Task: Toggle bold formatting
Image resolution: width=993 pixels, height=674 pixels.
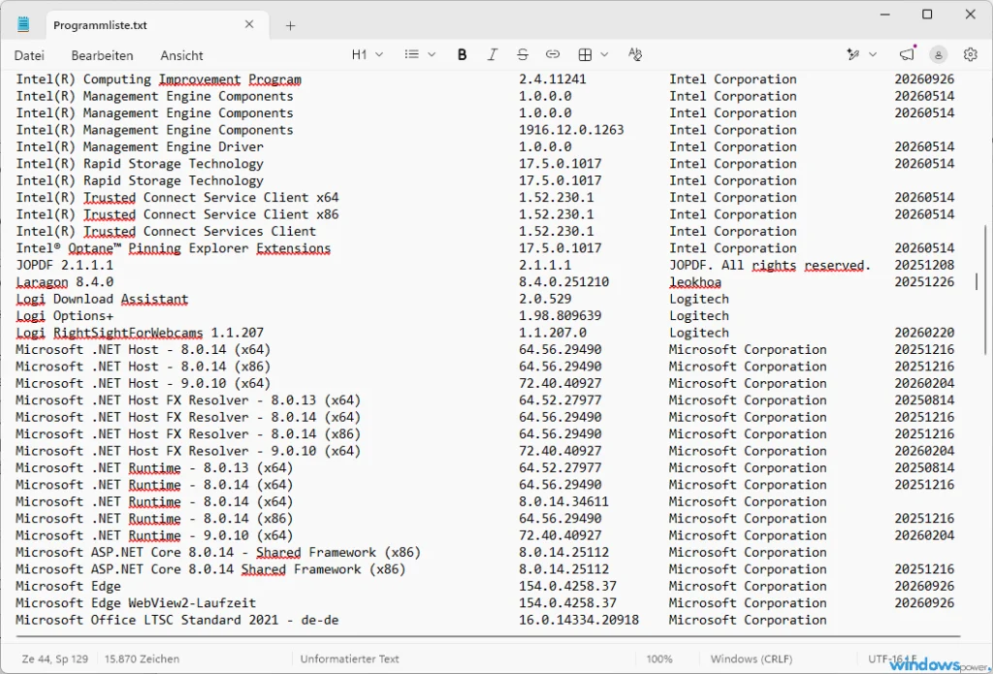Action: pyautogui.click(x=462, y=54)
